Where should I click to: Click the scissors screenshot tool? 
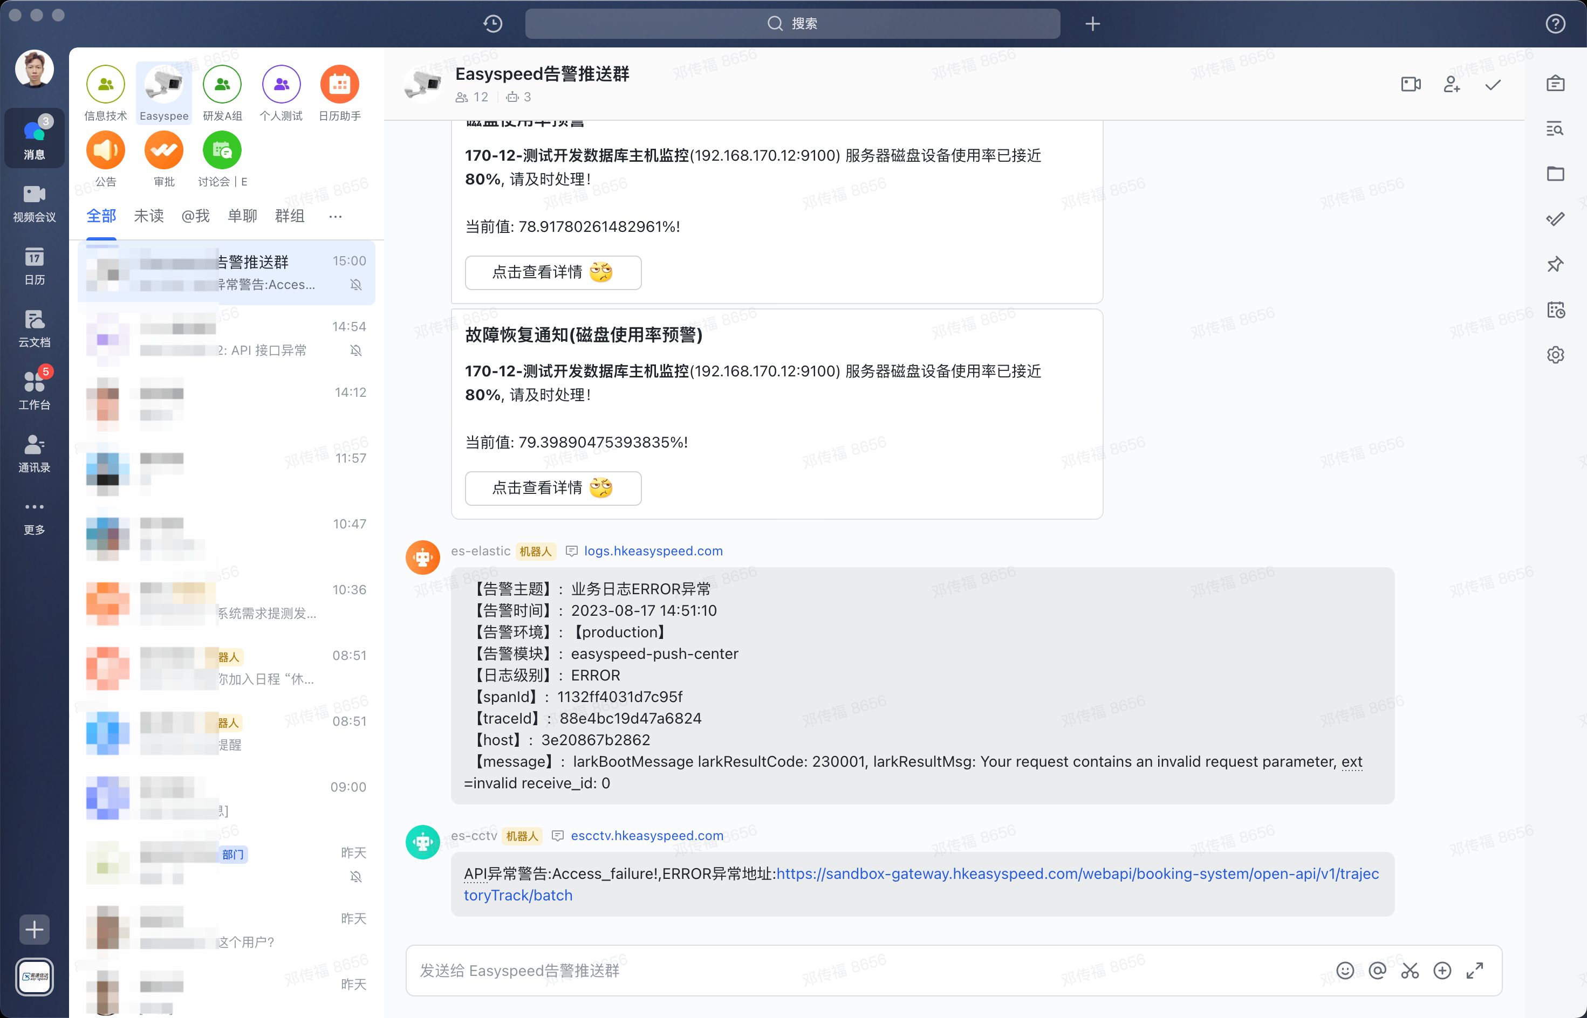click(x=1410, y=970)
